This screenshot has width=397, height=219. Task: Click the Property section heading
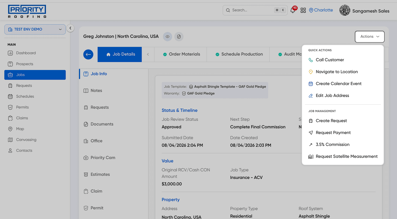[170, 200]
